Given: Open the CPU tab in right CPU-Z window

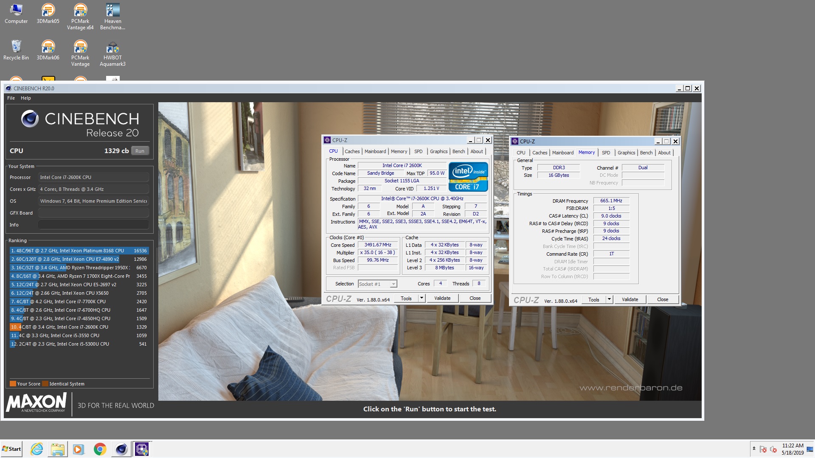Looking at the screenshot, I should click(x=521, y=153).
